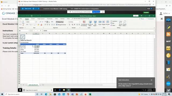Toggle Align Right
The height and width of the screenshot is (96, 172).
tap(49, 25)
